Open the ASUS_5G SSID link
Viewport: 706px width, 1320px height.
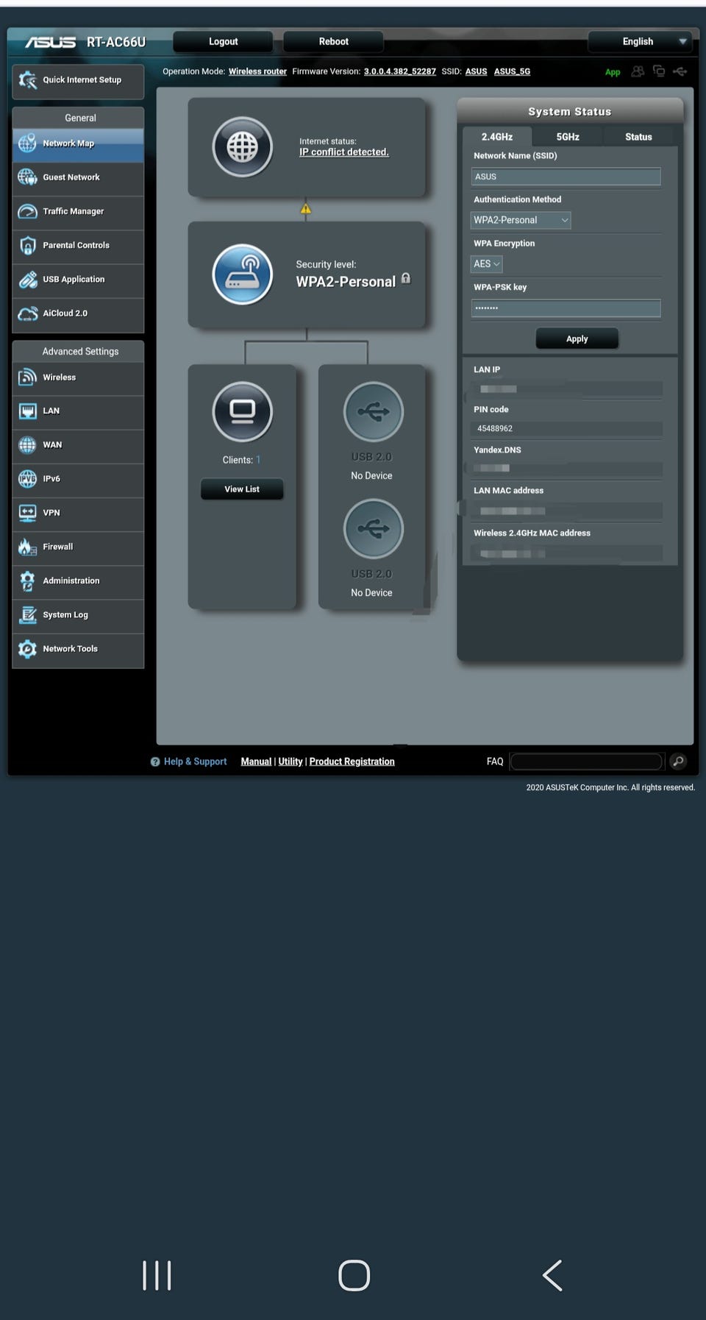click(512, 71)
